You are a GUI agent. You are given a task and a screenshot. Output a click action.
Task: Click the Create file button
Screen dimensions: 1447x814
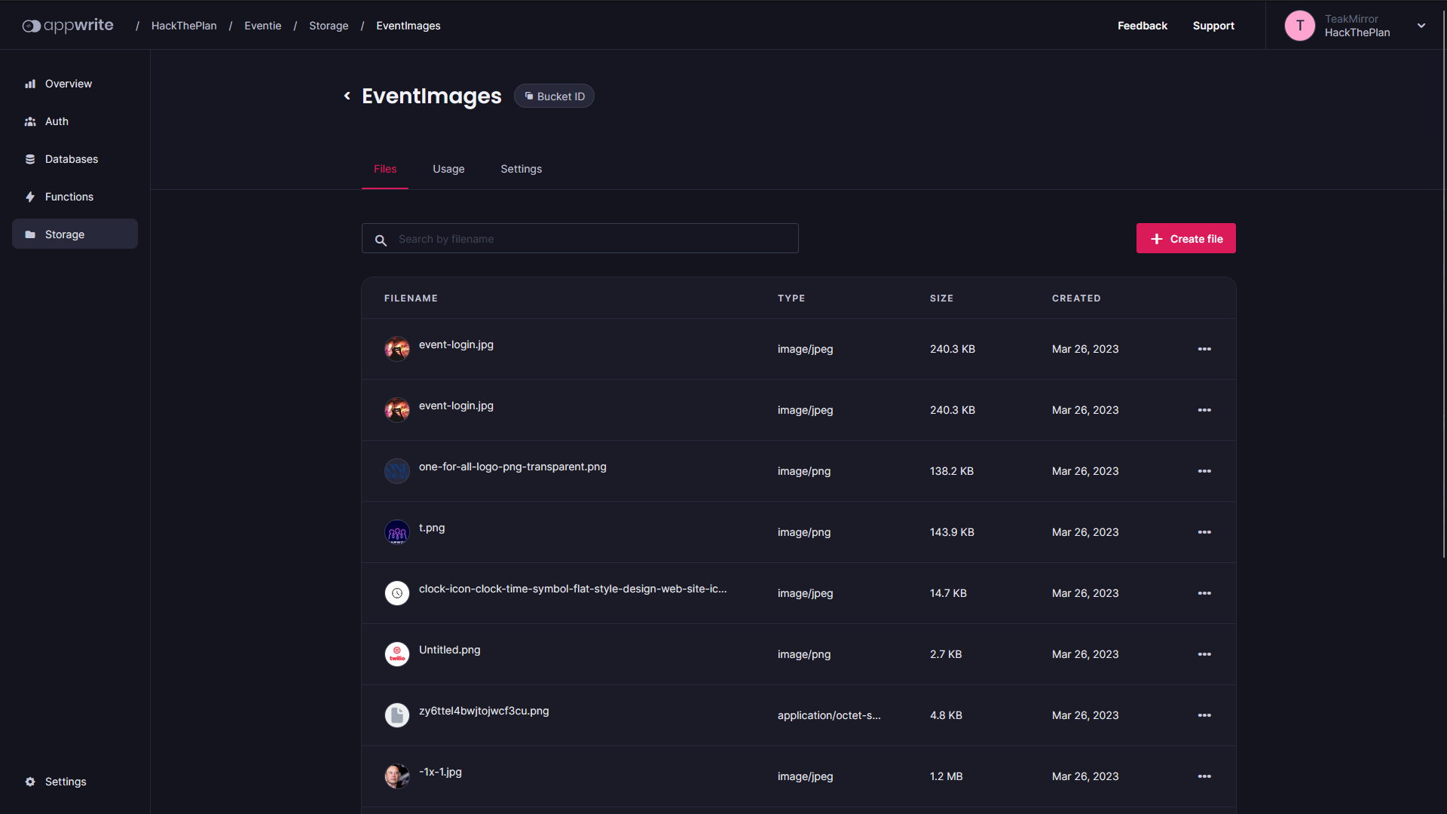pyautogui.click(x=1185, y=238)
